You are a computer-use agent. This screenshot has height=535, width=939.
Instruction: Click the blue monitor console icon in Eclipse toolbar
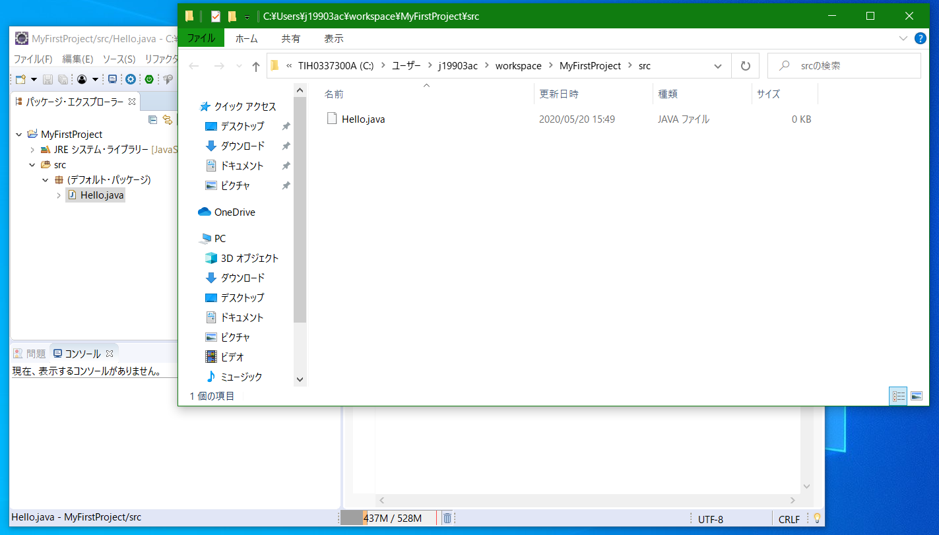(113, 79)
